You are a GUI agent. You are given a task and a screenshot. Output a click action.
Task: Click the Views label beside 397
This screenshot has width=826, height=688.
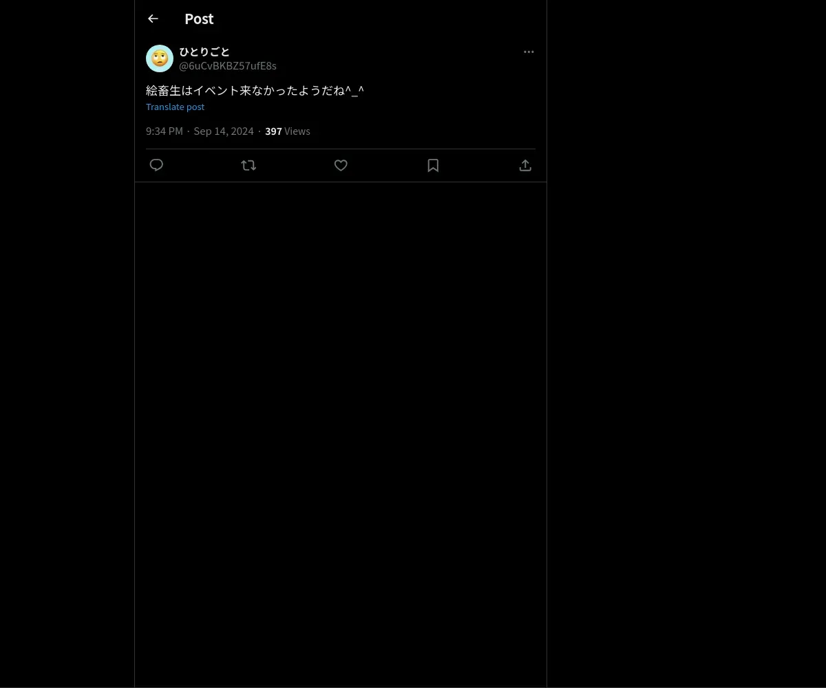297,131
